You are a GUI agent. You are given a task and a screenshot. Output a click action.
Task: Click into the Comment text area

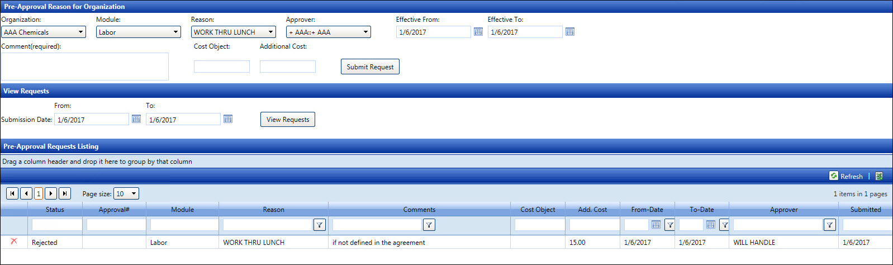(x=84, y=67)
